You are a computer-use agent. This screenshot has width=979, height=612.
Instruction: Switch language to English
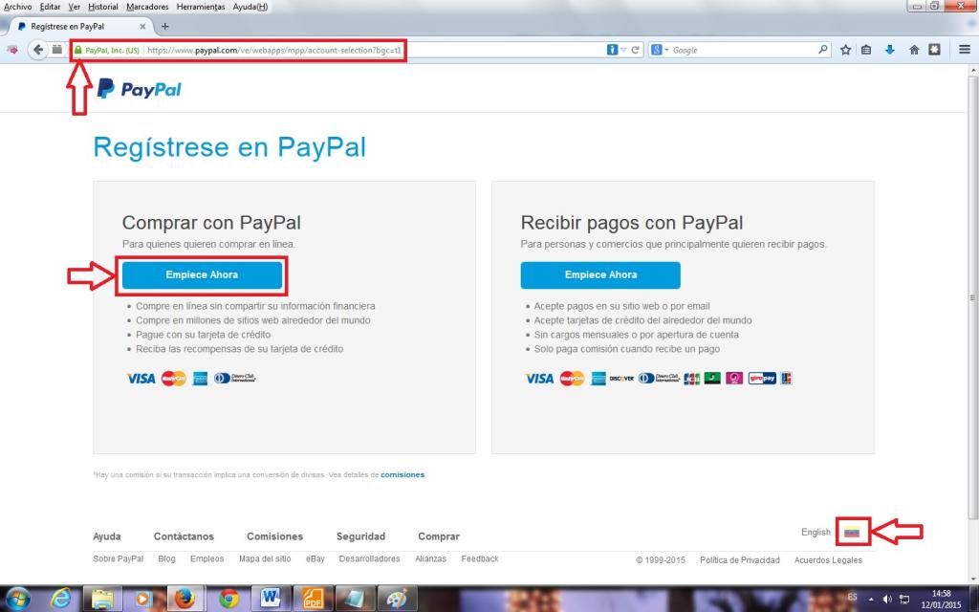click(x=816, y=532)
